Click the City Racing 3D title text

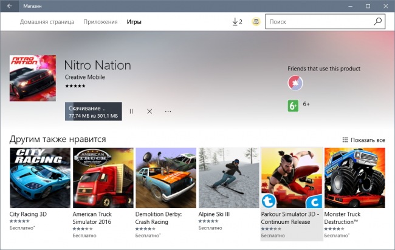pyautogui.click(x=28, y=214)
